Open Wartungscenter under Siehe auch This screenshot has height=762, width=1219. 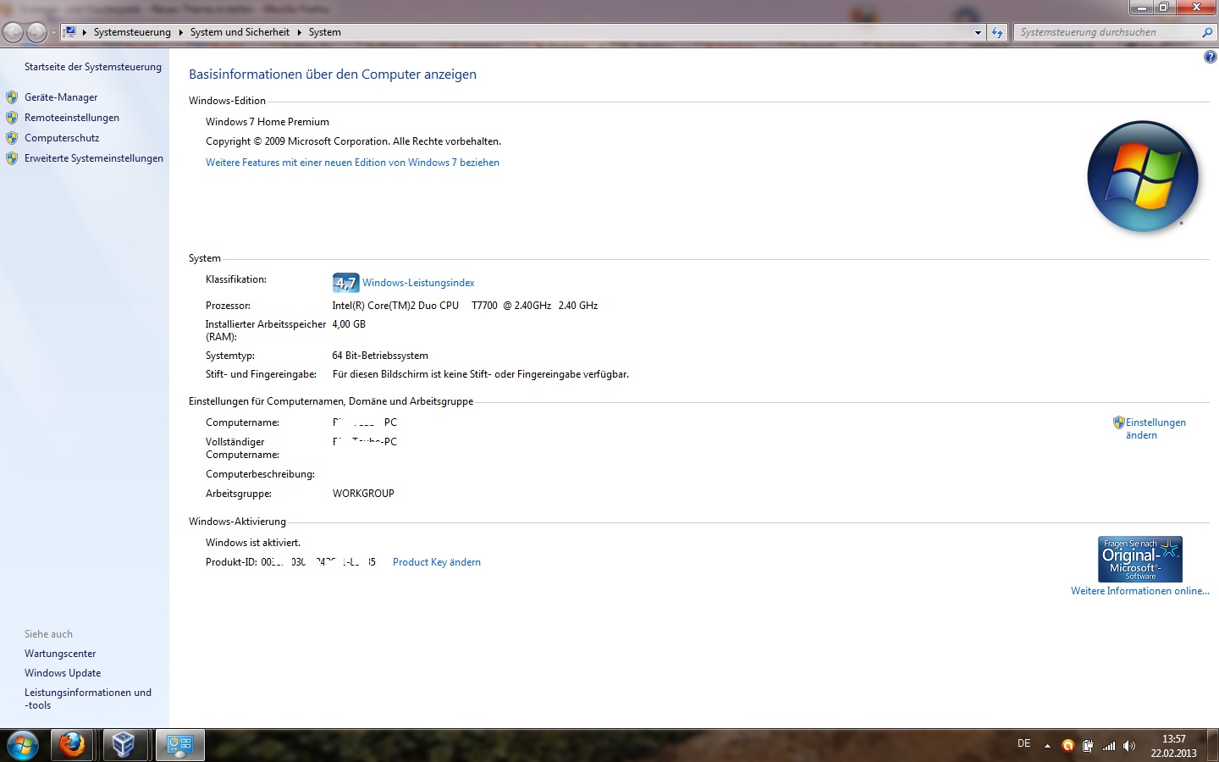tap(60, 654)
